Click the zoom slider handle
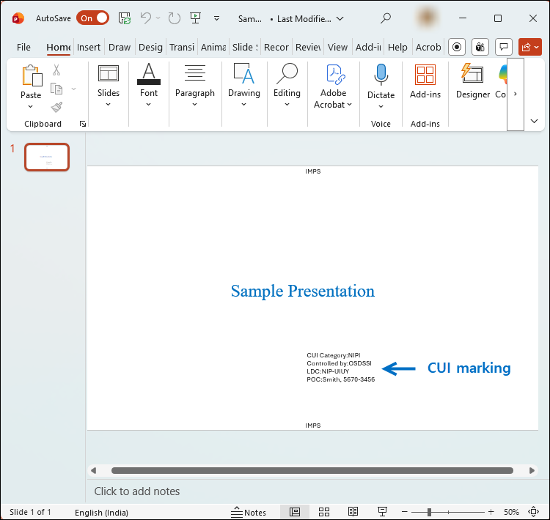 click(429, 512)
